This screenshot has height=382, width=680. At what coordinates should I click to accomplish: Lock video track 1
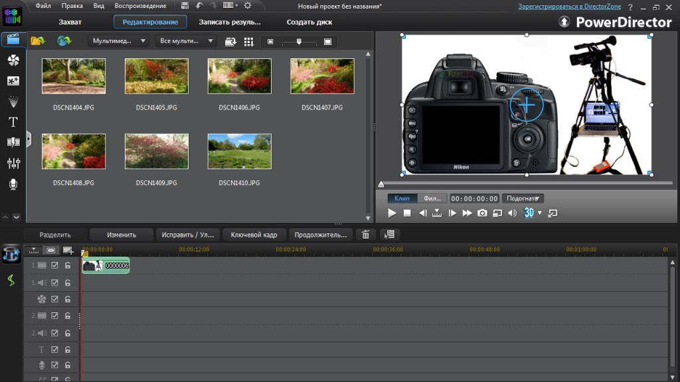coord(68,265)
